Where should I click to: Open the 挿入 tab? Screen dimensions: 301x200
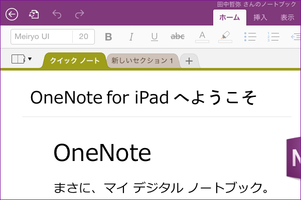[260, 17]
